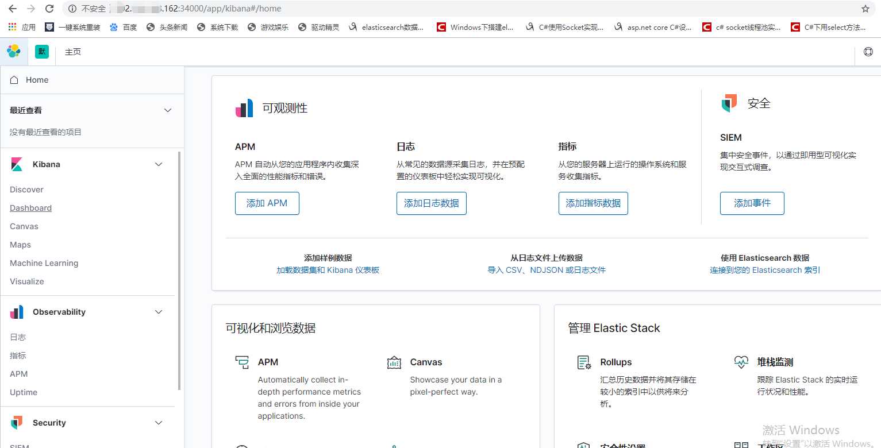Open Dashboard in the sidebar
Viewport: 881px width, 448px height.
30,208
